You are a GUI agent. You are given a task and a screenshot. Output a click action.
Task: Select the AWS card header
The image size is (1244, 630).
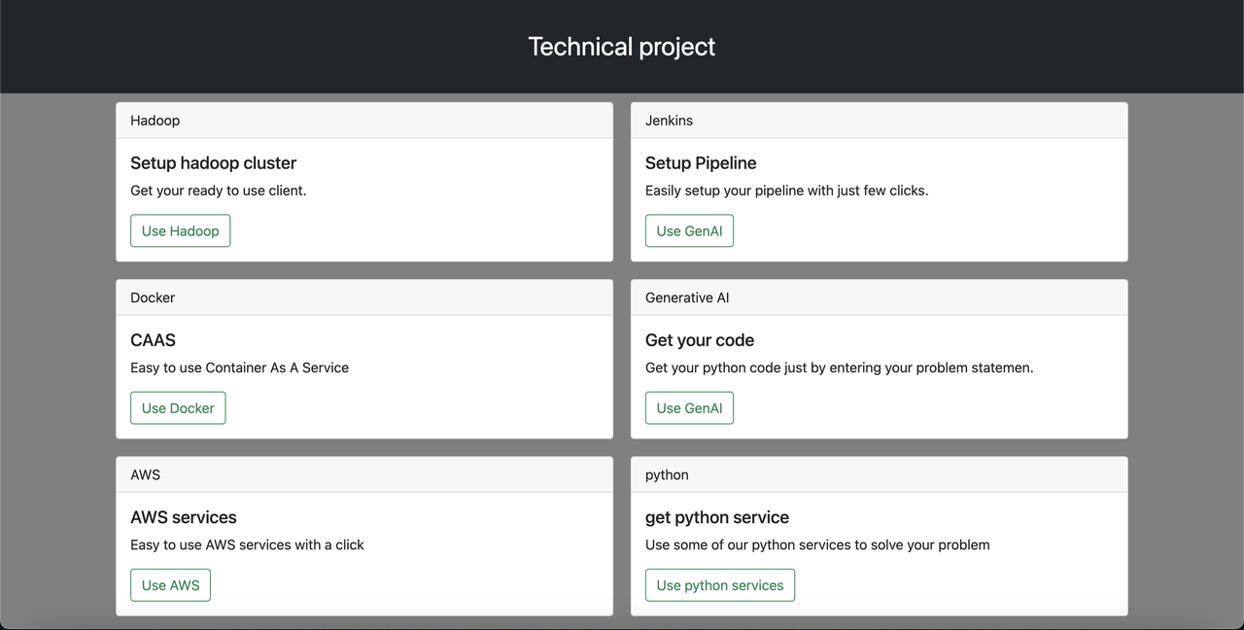pyautogui.click(x=364, y=474)
